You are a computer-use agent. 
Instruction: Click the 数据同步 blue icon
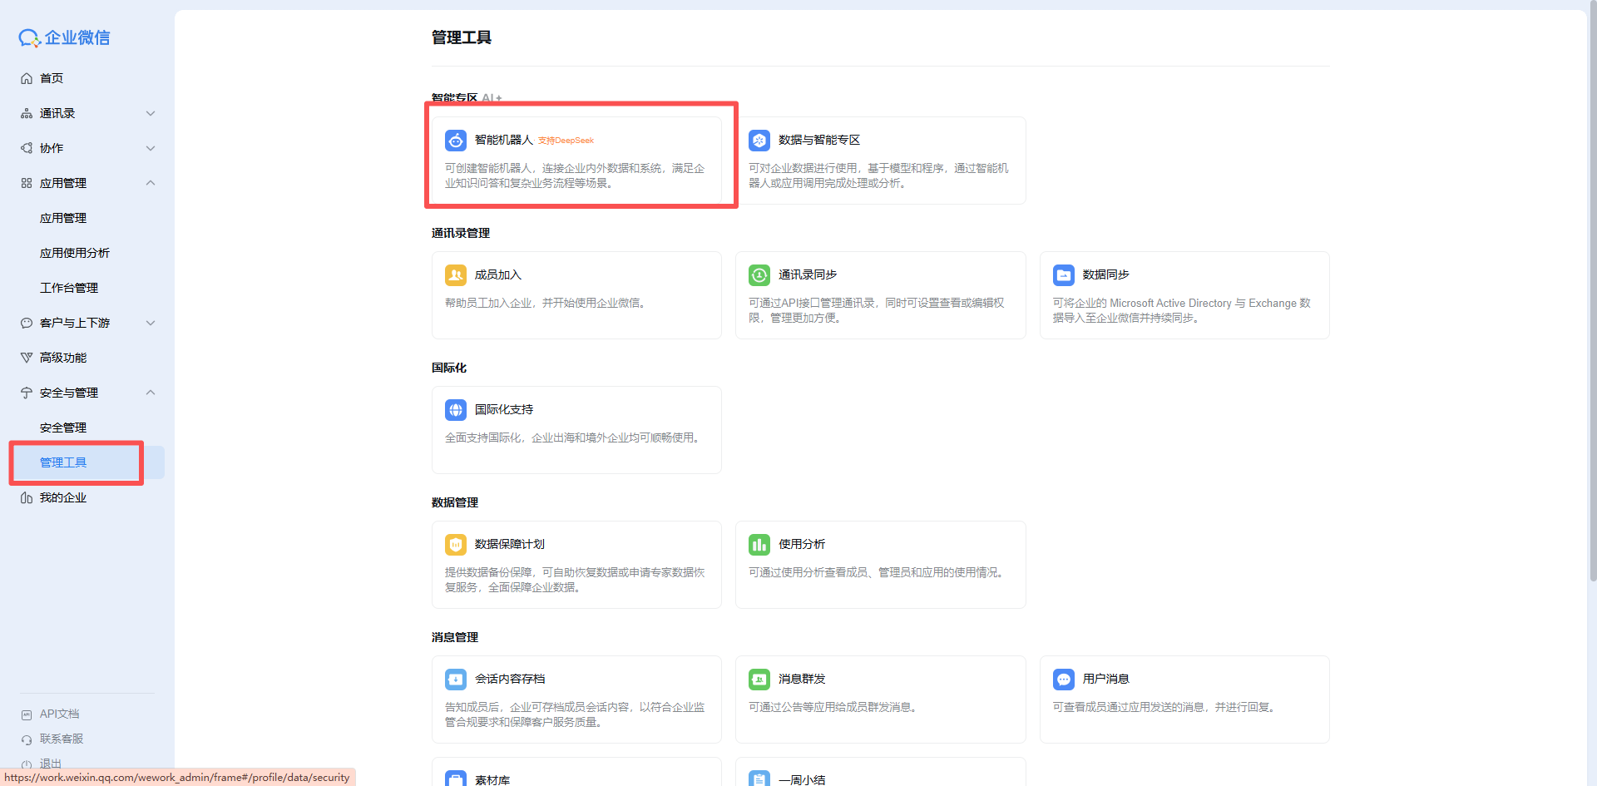pyautogui.click(x=1064, y=274)
